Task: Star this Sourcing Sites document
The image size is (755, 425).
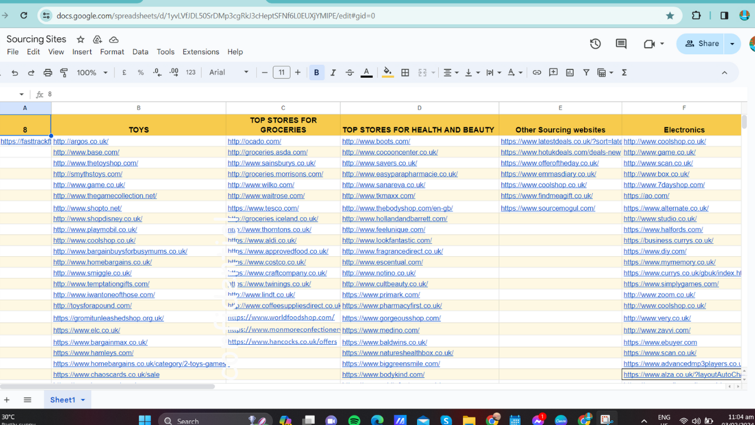Action: click(81, 40)
